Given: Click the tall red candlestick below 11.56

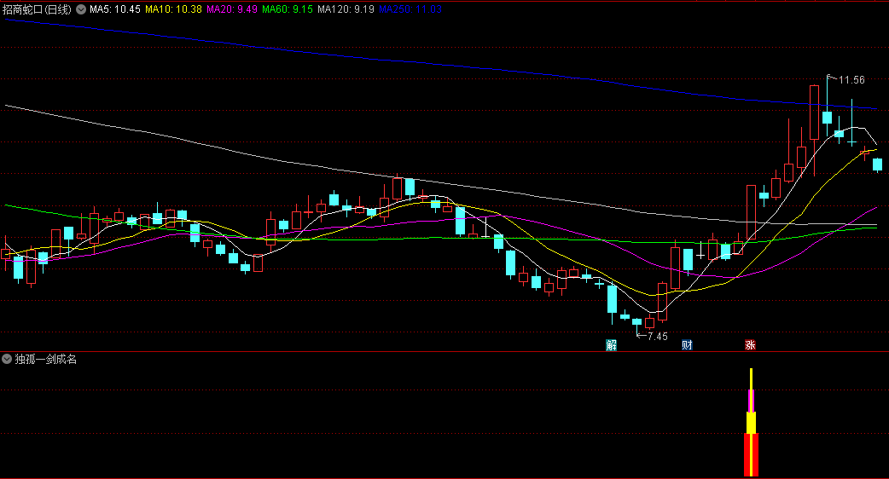Looking at the screenshot, I should click(x=814, y=113).
